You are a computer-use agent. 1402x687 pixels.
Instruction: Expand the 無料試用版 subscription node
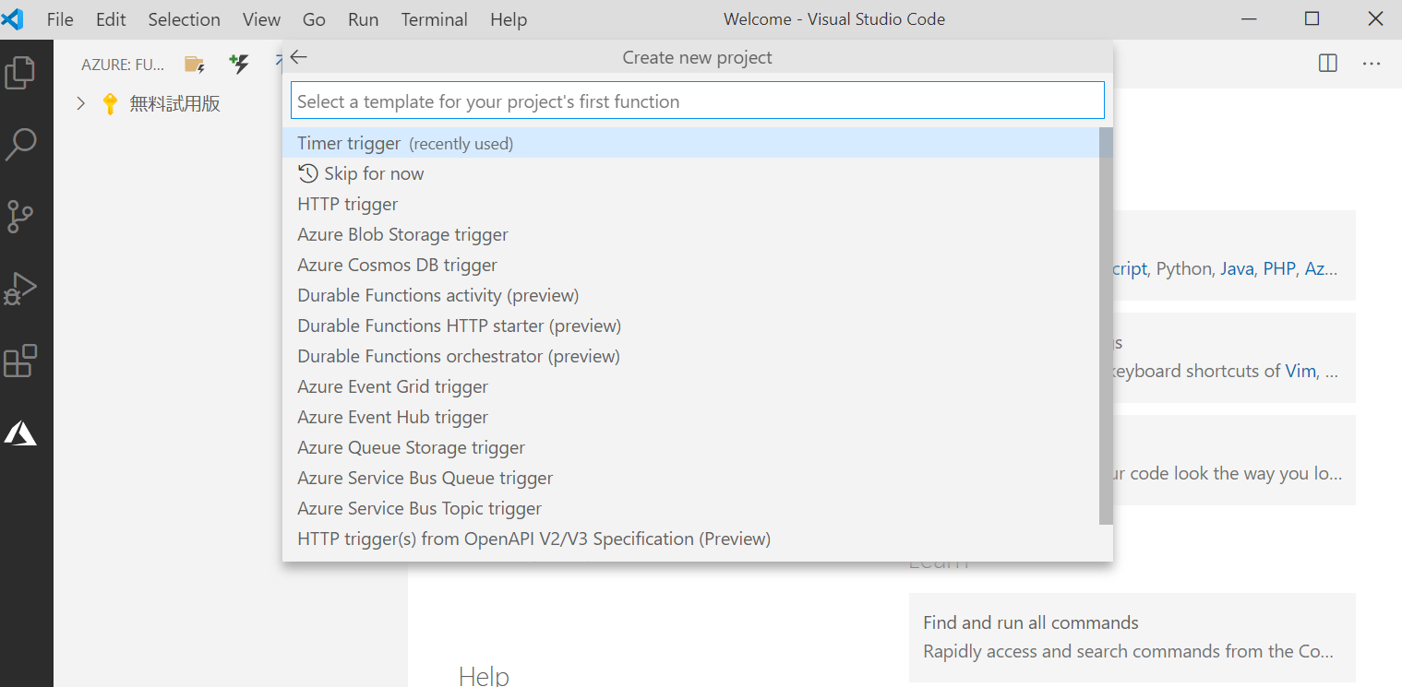pos(80,103)
